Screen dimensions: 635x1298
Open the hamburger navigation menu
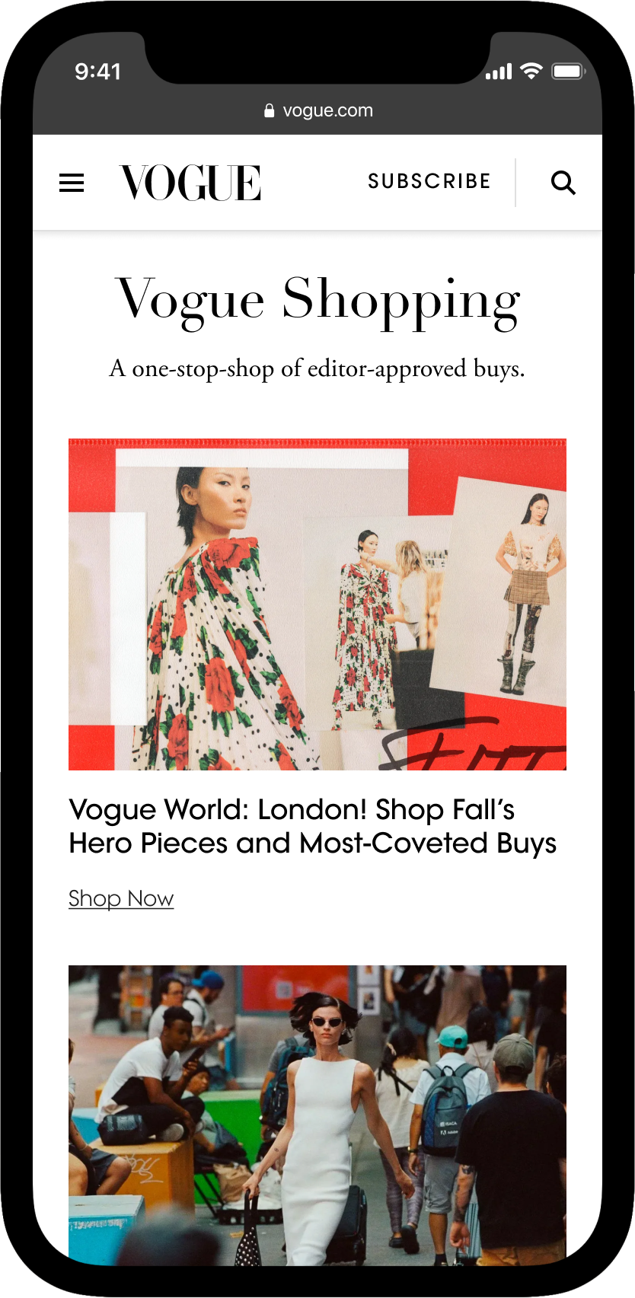point(72,183)
